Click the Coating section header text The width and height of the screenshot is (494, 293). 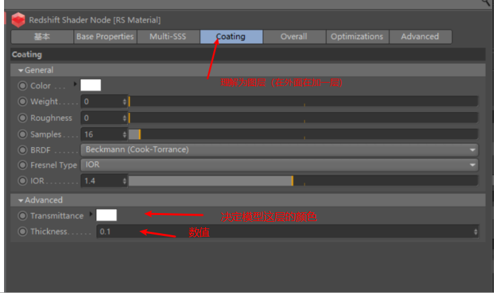click(27, 54)
